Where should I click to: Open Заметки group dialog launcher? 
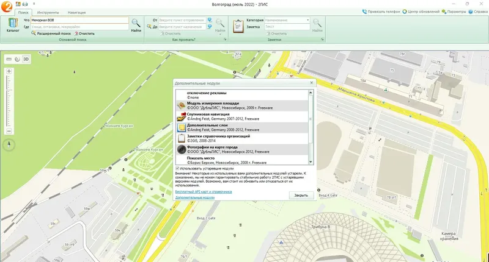[x=322, y=40]
